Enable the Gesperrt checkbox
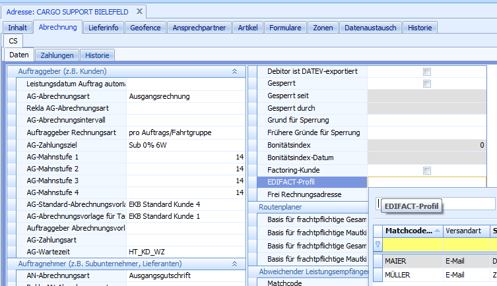The image size is (497, 286). point(426,84)
